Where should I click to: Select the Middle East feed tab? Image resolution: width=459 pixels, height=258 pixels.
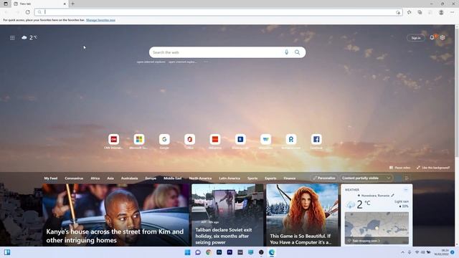click(x=172, y=178)
